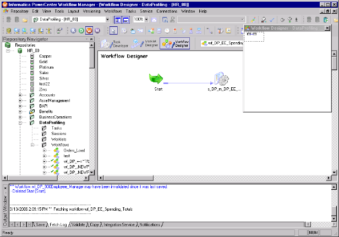Image resolution: width=339 pixels, height=237 pixels.
Task: Expand the Accounts folder in the Navigator
Action: click(x=20, y=95)
